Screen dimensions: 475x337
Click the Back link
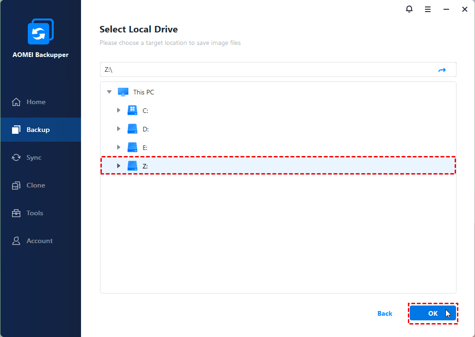coord(385,313)
